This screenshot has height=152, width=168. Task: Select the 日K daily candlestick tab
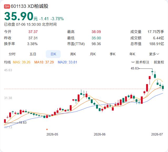pos(53,54)
